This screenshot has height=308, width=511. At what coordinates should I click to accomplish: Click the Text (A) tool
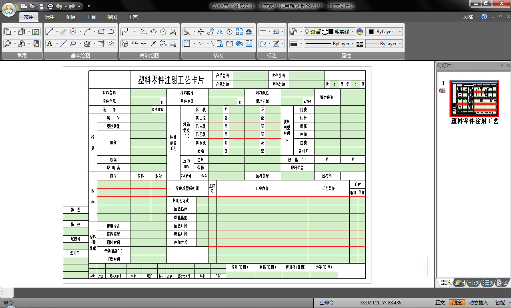[50, 44]
